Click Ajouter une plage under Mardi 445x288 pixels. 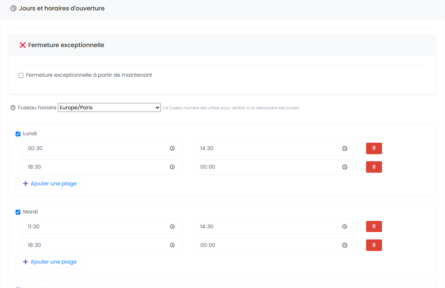click(x=49, y=262)
